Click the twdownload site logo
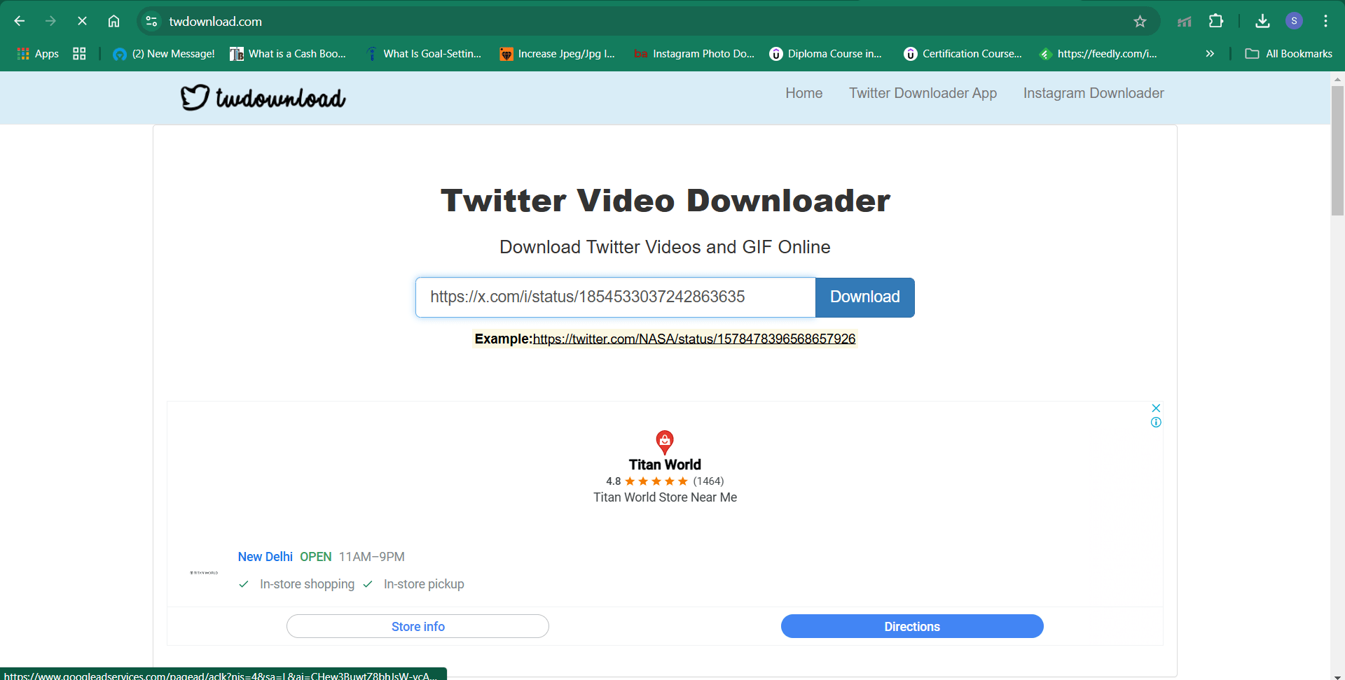This screenshot has height=680, width=1345. tap(263, 98)
